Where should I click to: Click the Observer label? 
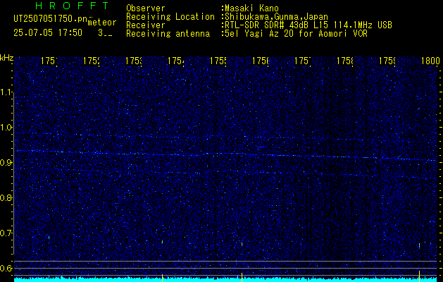146,8
